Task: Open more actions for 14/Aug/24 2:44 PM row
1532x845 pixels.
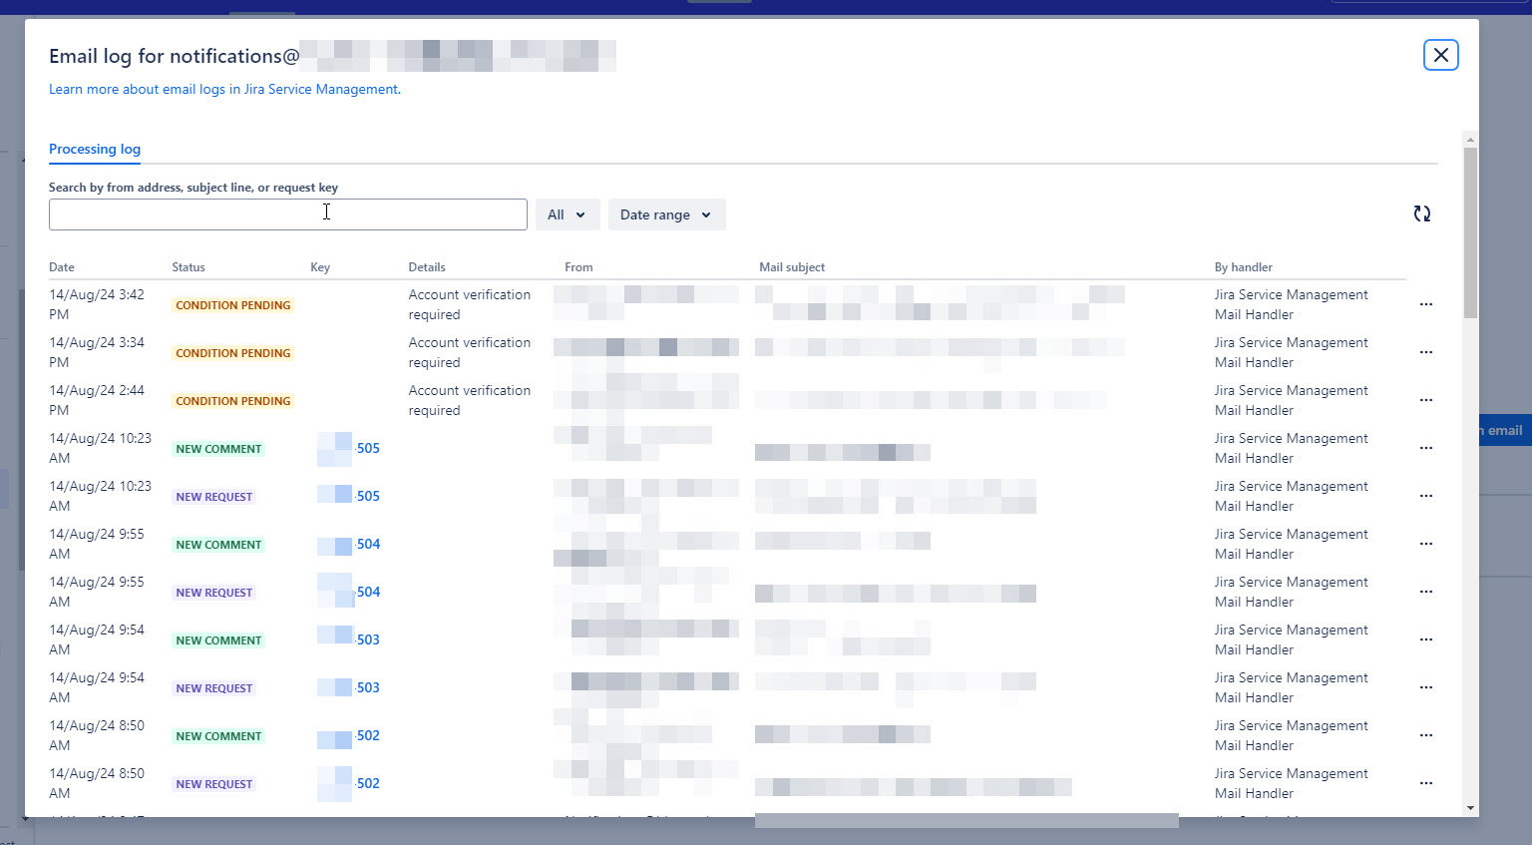Action: point(1426,400)
